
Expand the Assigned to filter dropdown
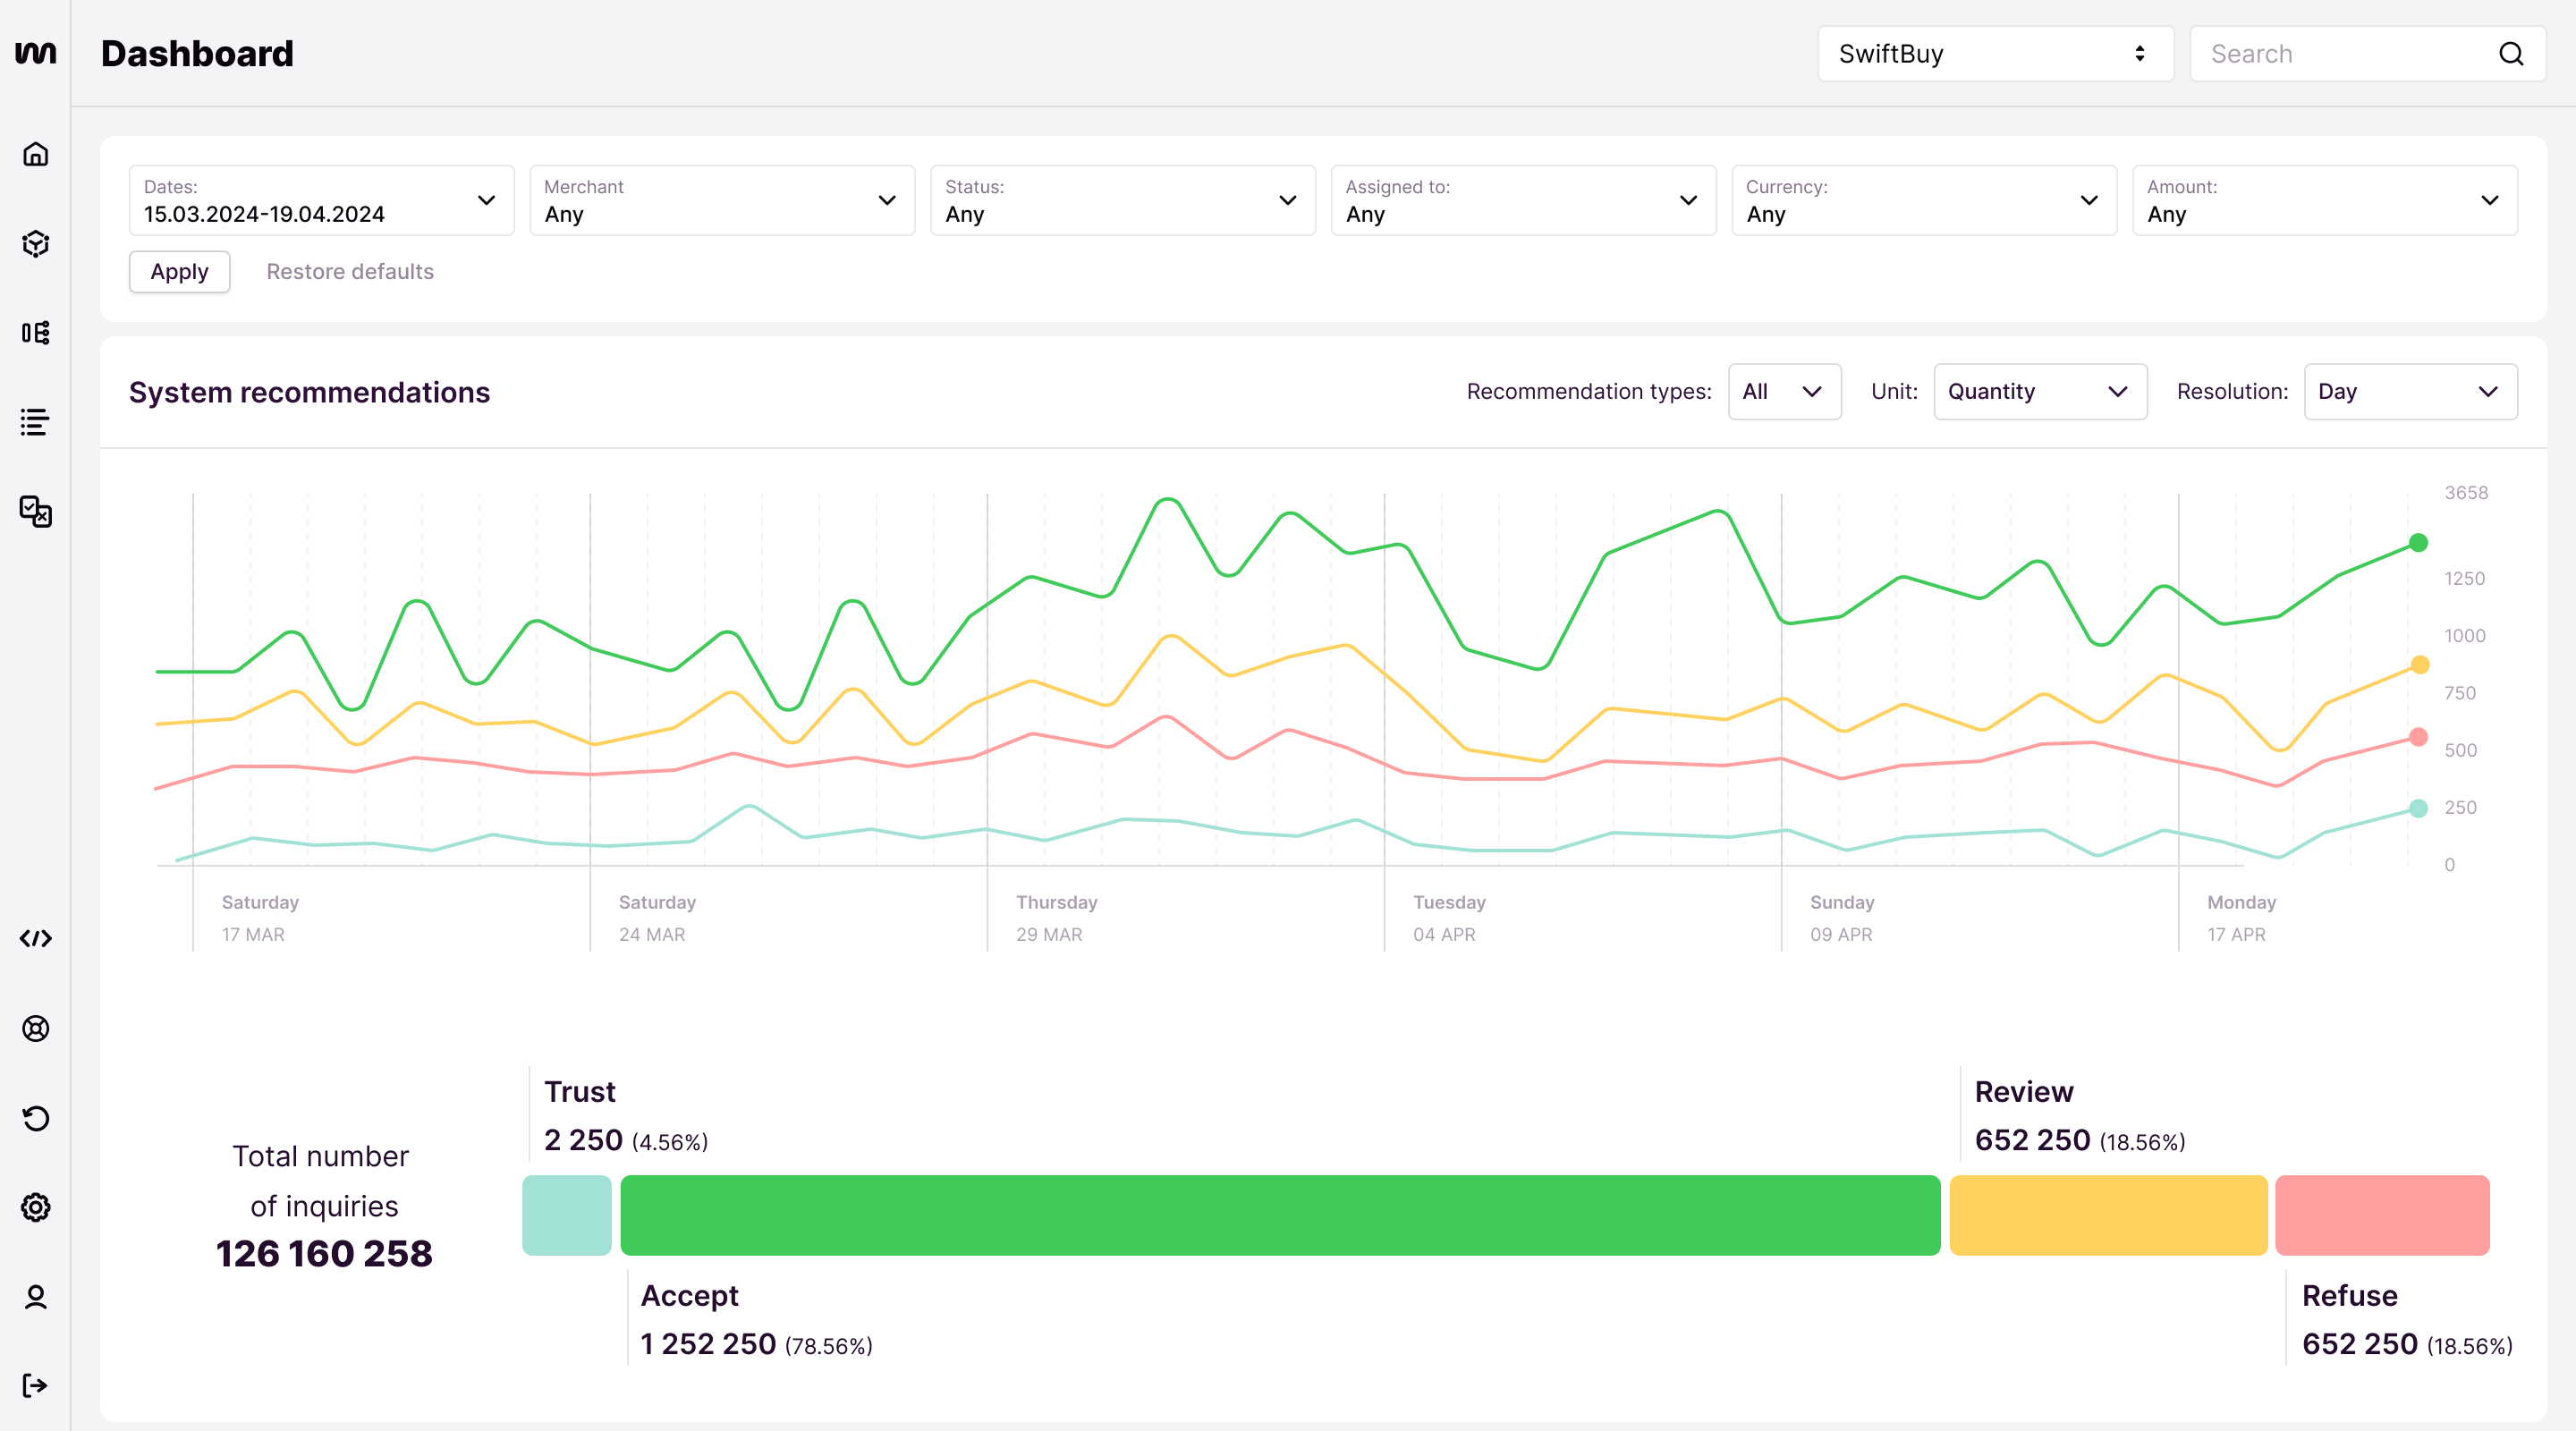pyautogui.click(x=1523, y=200)
